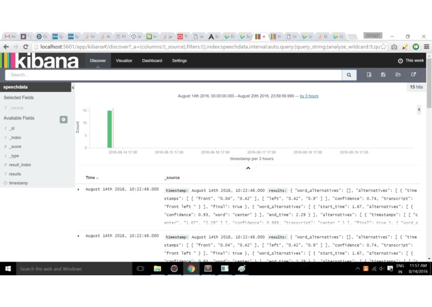Reload the page with refresh icon
The image size is (432, 307).
(25, 47)
